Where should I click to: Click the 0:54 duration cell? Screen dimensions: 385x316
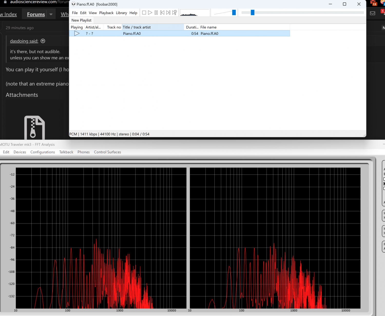195,34
